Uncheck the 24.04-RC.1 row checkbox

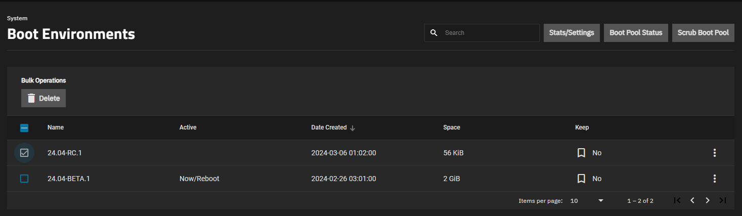point(24,153)
